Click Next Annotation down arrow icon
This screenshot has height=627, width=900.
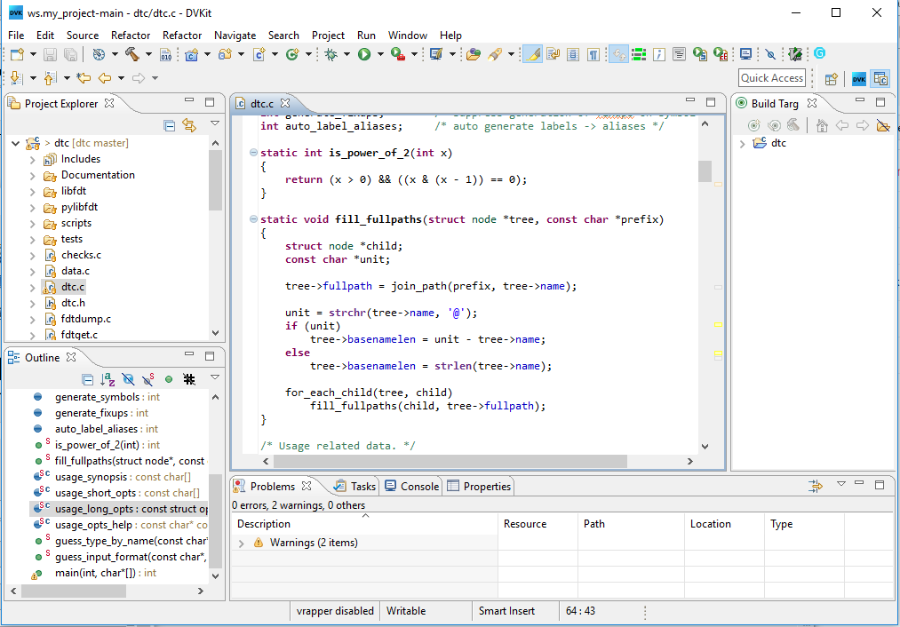(x=16, y=78)
